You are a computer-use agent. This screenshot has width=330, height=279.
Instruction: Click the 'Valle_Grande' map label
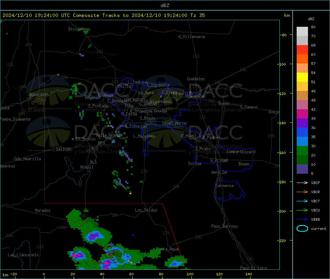(109, 135)
